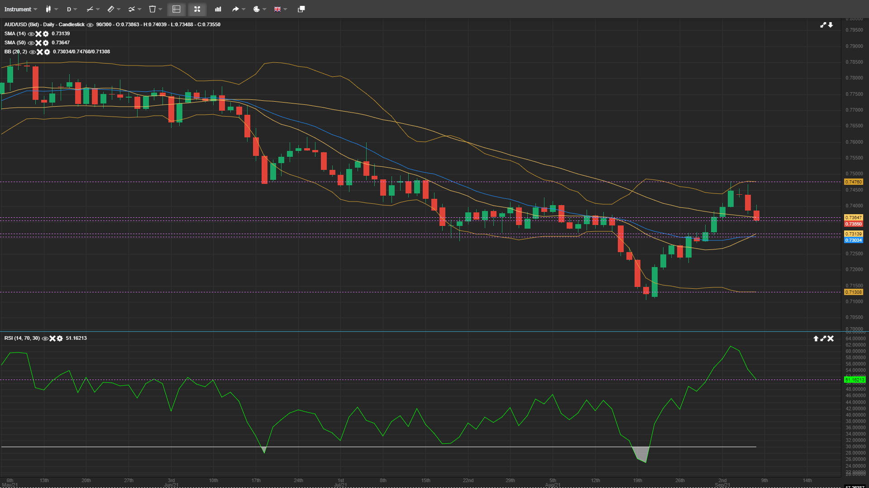
Task: Click the orange 0.74760 price axis tag
Action: pyautogui.click(x=854, y=182)
